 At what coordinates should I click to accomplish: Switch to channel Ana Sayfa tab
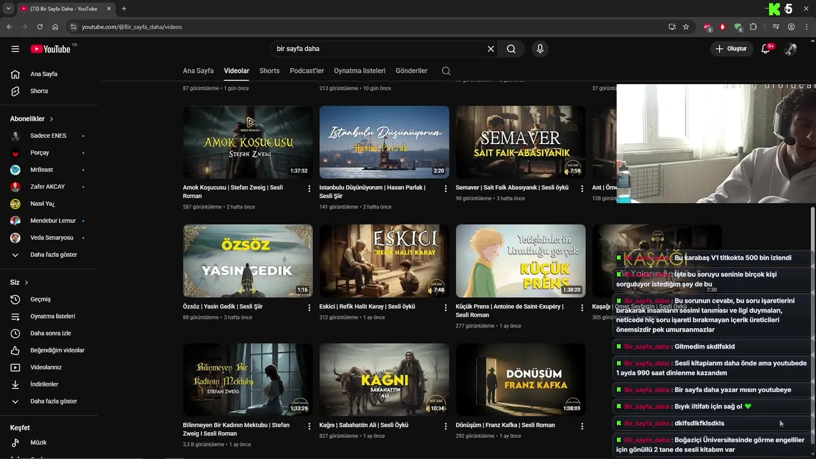pyautogui.click(x=198, y=71)
